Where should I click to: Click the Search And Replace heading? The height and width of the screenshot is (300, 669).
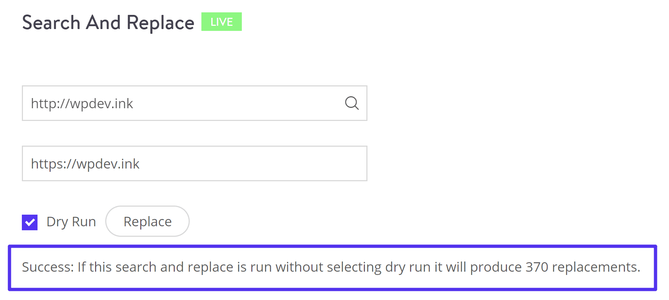click(108, 23)
